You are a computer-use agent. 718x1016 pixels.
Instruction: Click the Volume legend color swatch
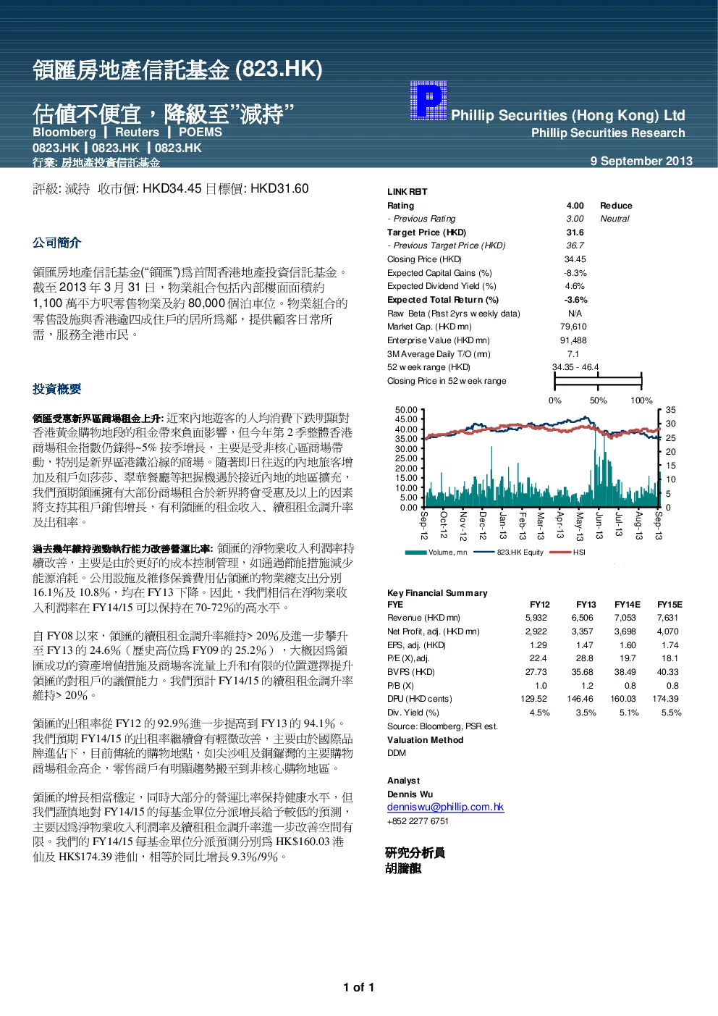click(x=415, y=553)
